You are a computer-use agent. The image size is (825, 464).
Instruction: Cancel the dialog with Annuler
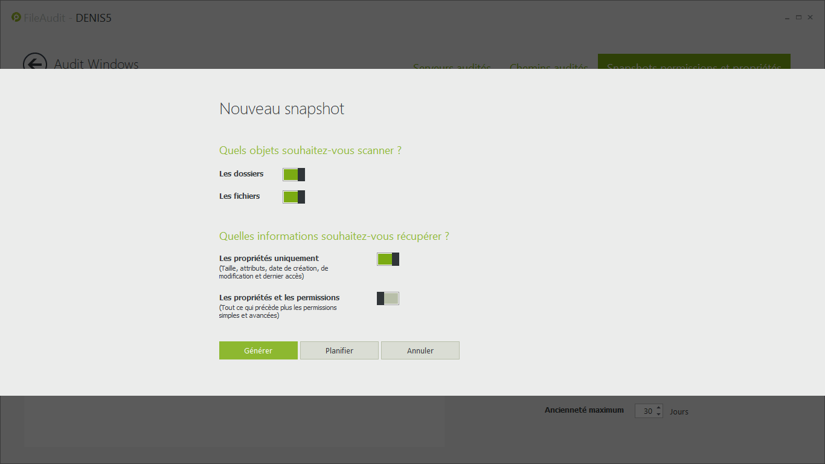click(x=420, y=350)
